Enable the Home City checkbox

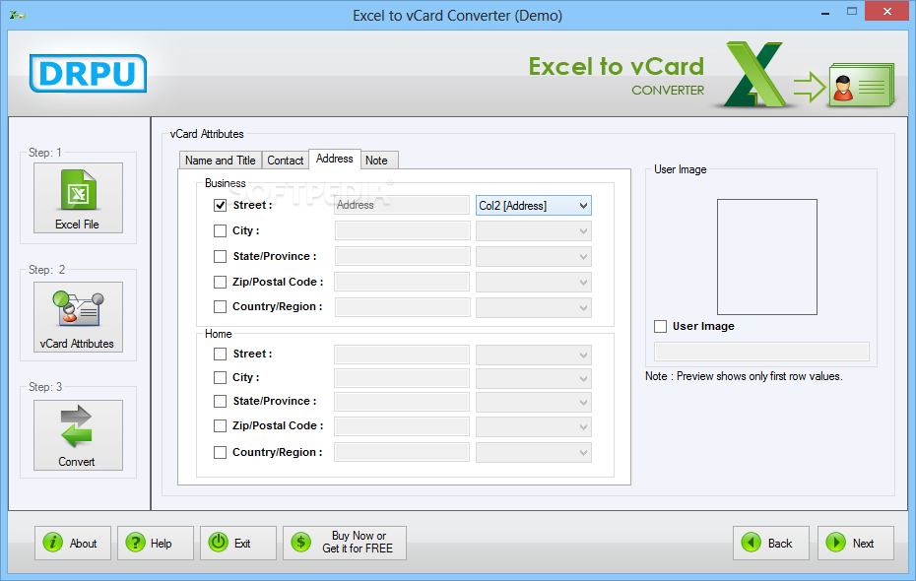pos(221,378)
